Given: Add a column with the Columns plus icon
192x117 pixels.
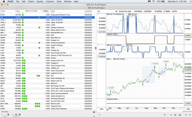Looking at the screenshot, I should (13, 115).
